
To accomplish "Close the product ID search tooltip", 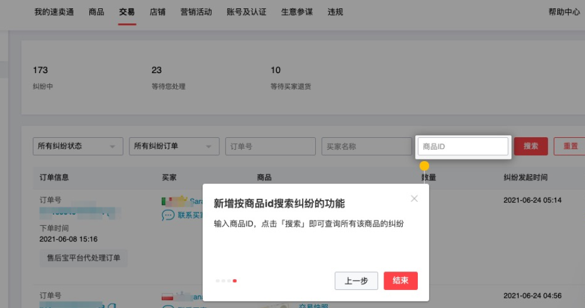I will coord(414,198).
